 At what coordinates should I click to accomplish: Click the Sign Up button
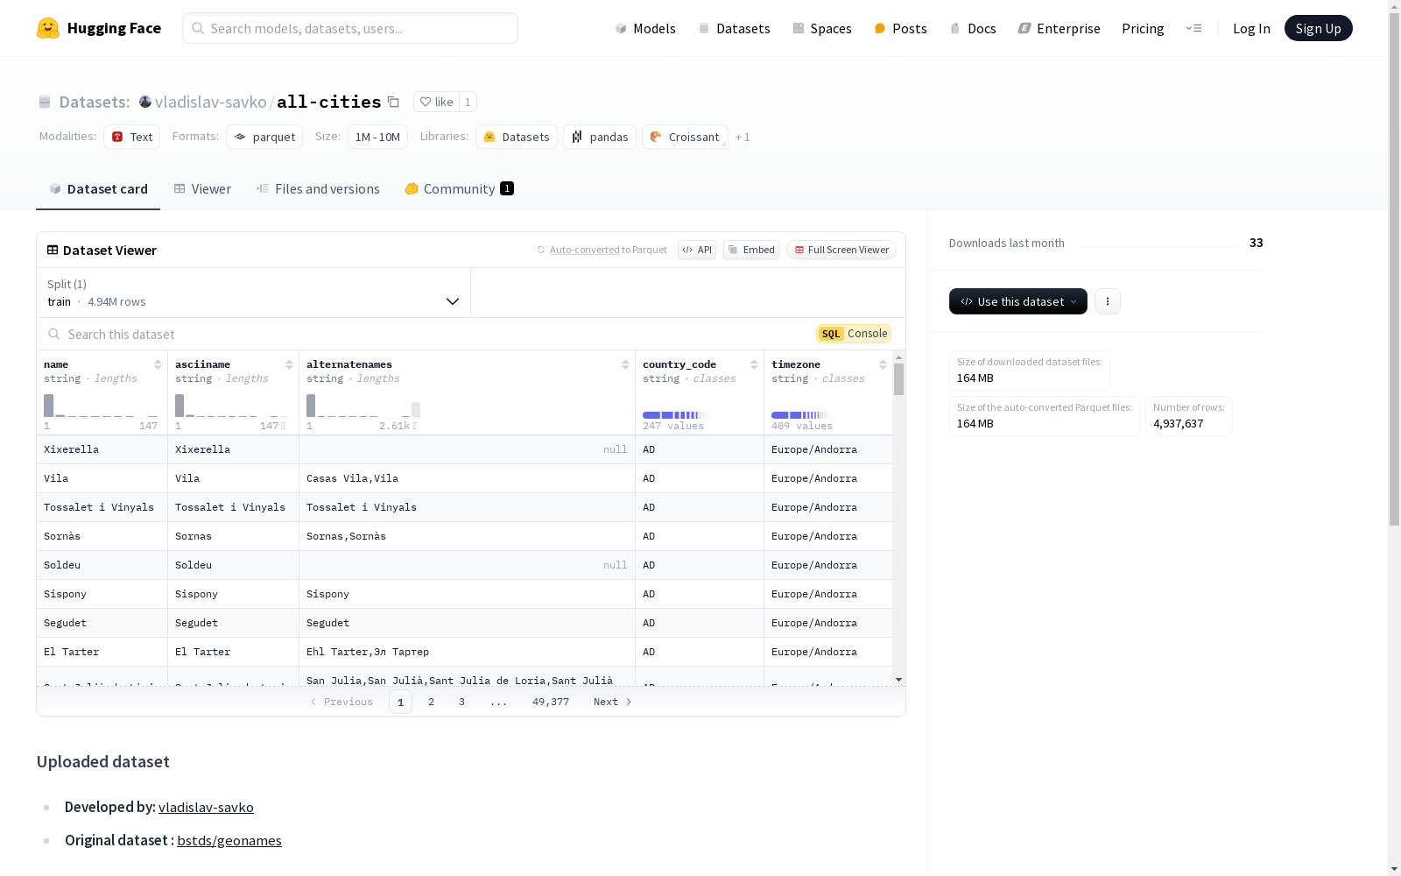click(x=1319, y=28)
